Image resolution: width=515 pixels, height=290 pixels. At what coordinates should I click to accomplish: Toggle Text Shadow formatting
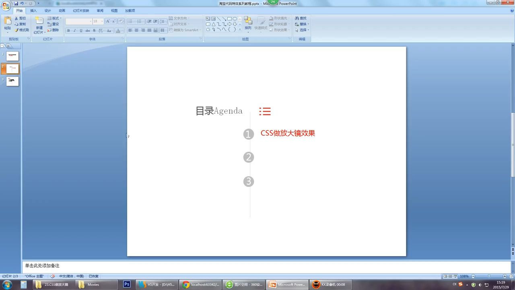94,31
